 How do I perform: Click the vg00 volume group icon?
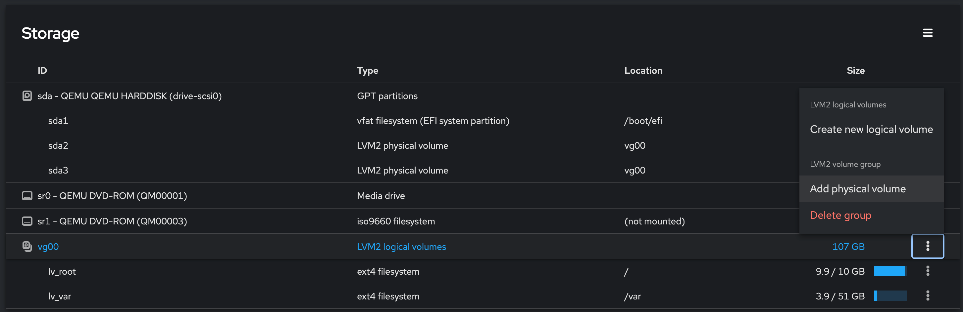27,246
